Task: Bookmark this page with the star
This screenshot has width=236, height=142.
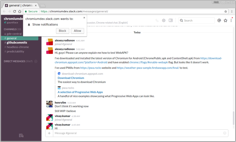Action: click(x=226, y=11)
